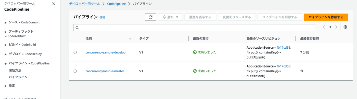
Task: Expand the ビルド CodeBuild section
Action: (20, 45)
